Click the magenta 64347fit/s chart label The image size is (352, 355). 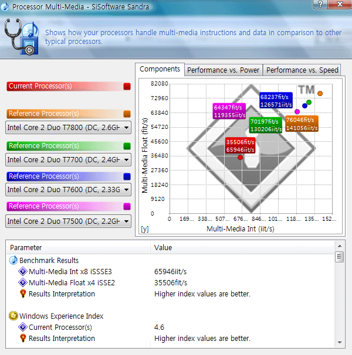click(229, 111)
